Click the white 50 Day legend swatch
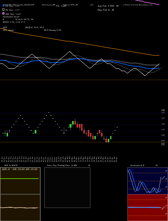Image resolution: width=168 pixels, height=221 pixels. point(3,9)
